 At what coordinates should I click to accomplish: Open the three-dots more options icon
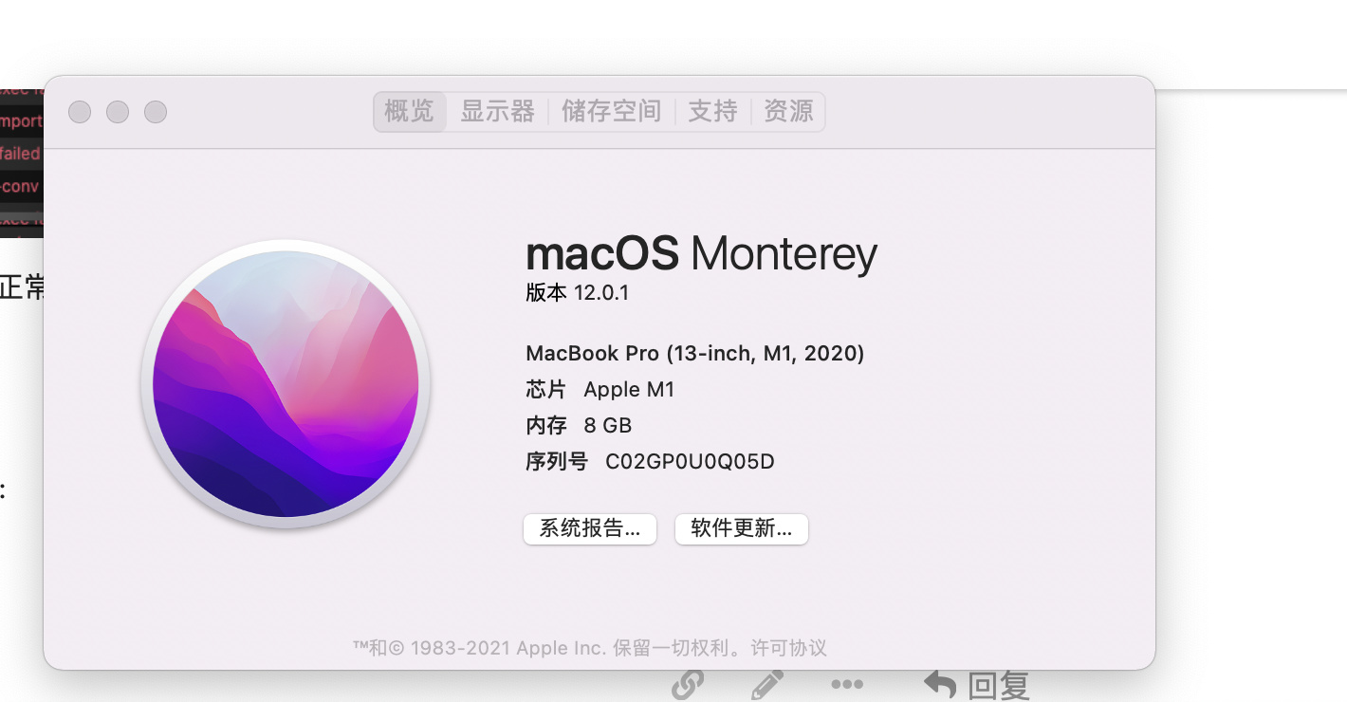[847, 684]
